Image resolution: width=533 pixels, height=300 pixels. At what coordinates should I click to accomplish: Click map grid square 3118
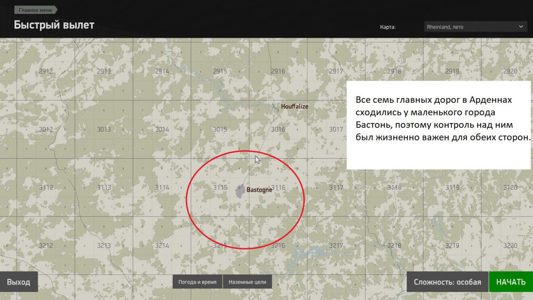click(394, 187)
